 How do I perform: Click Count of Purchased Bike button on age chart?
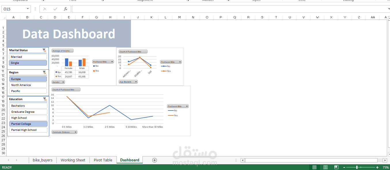coord(133,51)
